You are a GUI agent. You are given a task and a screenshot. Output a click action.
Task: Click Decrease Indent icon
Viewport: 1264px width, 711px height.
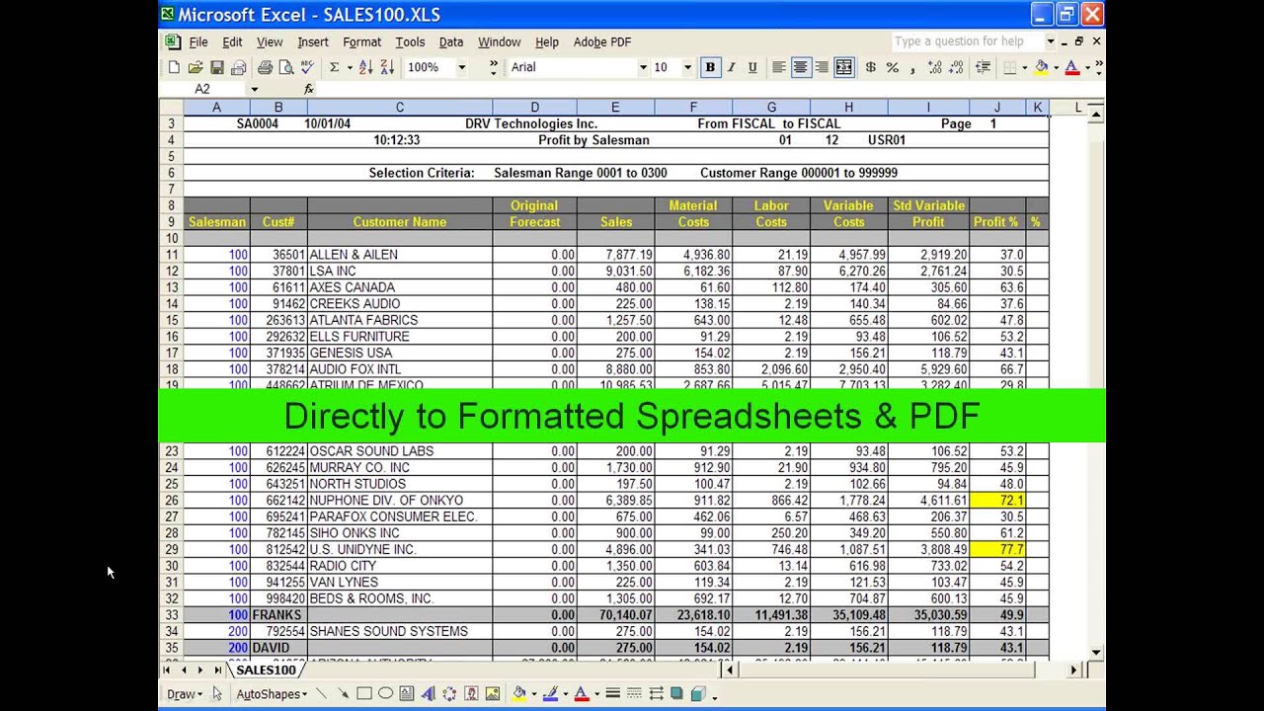[983, 67]
